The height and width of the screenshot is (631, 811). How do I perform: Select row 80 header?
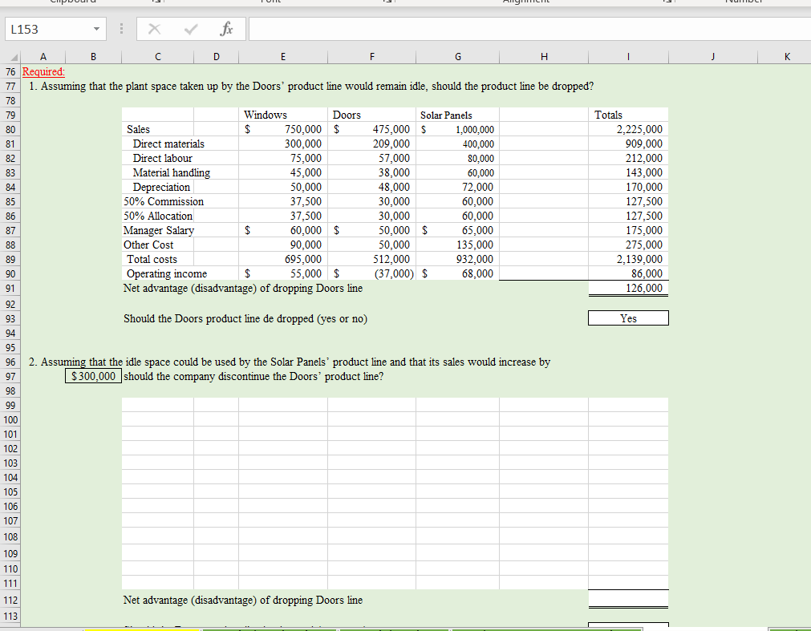click(x=10, y=130)
